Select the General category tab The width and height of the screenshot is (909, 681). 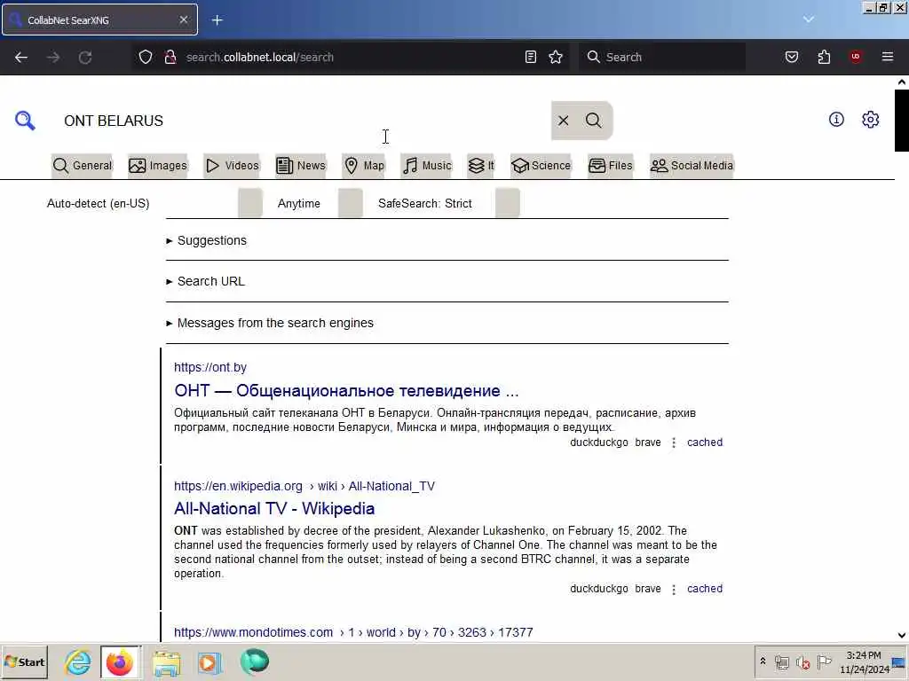click(83, 166)
